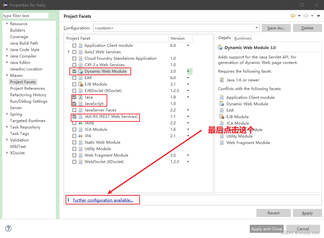Screen dimensions: 324x238
Task: Open the JAX-RS version 1.1 dropdown
Action: pos(188,117)
